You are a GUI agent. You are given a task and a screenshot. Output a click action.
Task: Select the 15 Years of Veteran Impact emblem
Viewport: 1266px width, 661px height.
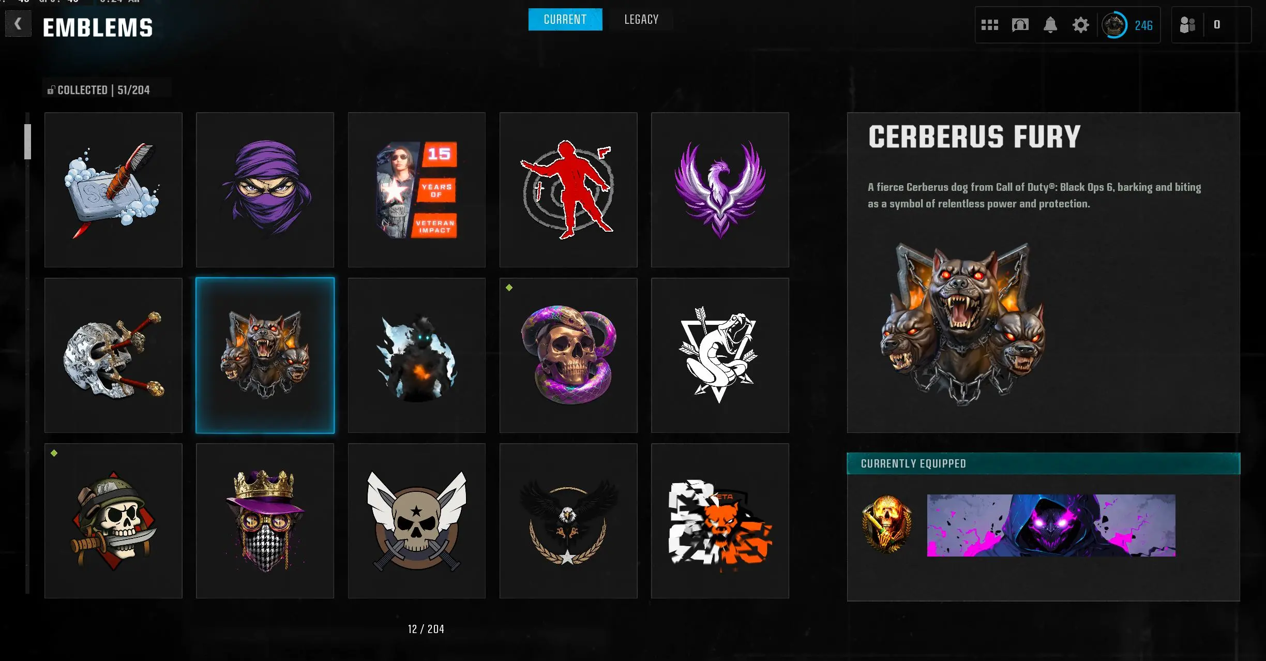(417, 190)
